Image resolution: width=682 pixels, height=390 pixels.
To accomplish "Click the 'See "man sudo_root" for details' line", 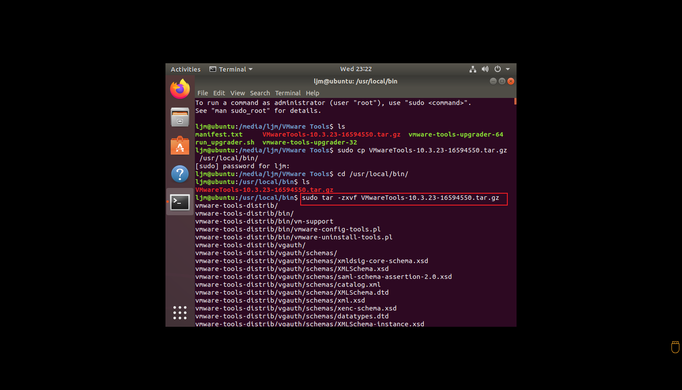I will point(258,111).
